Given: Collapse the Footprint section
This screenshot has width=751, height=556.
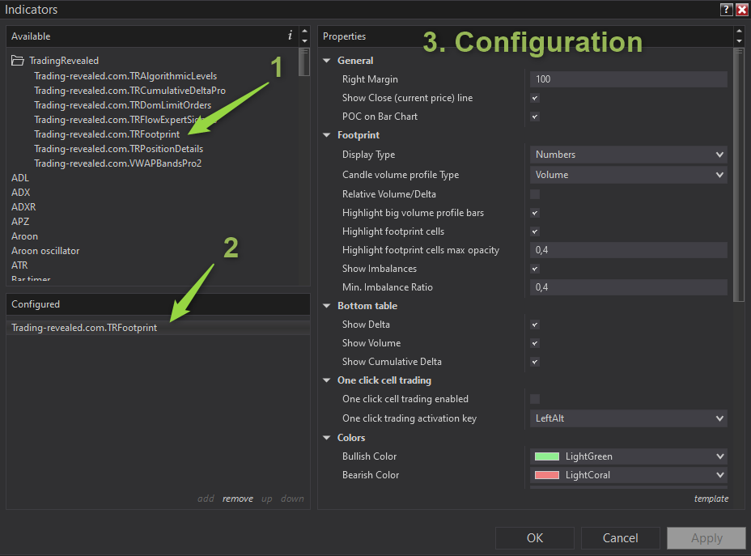Looking at the screenshot, I should (x=327, y=135).
